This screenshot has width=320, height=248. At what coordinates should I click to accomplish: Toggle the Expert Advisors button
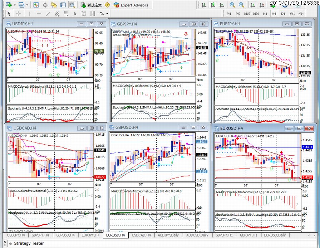[x=131, y=5]
